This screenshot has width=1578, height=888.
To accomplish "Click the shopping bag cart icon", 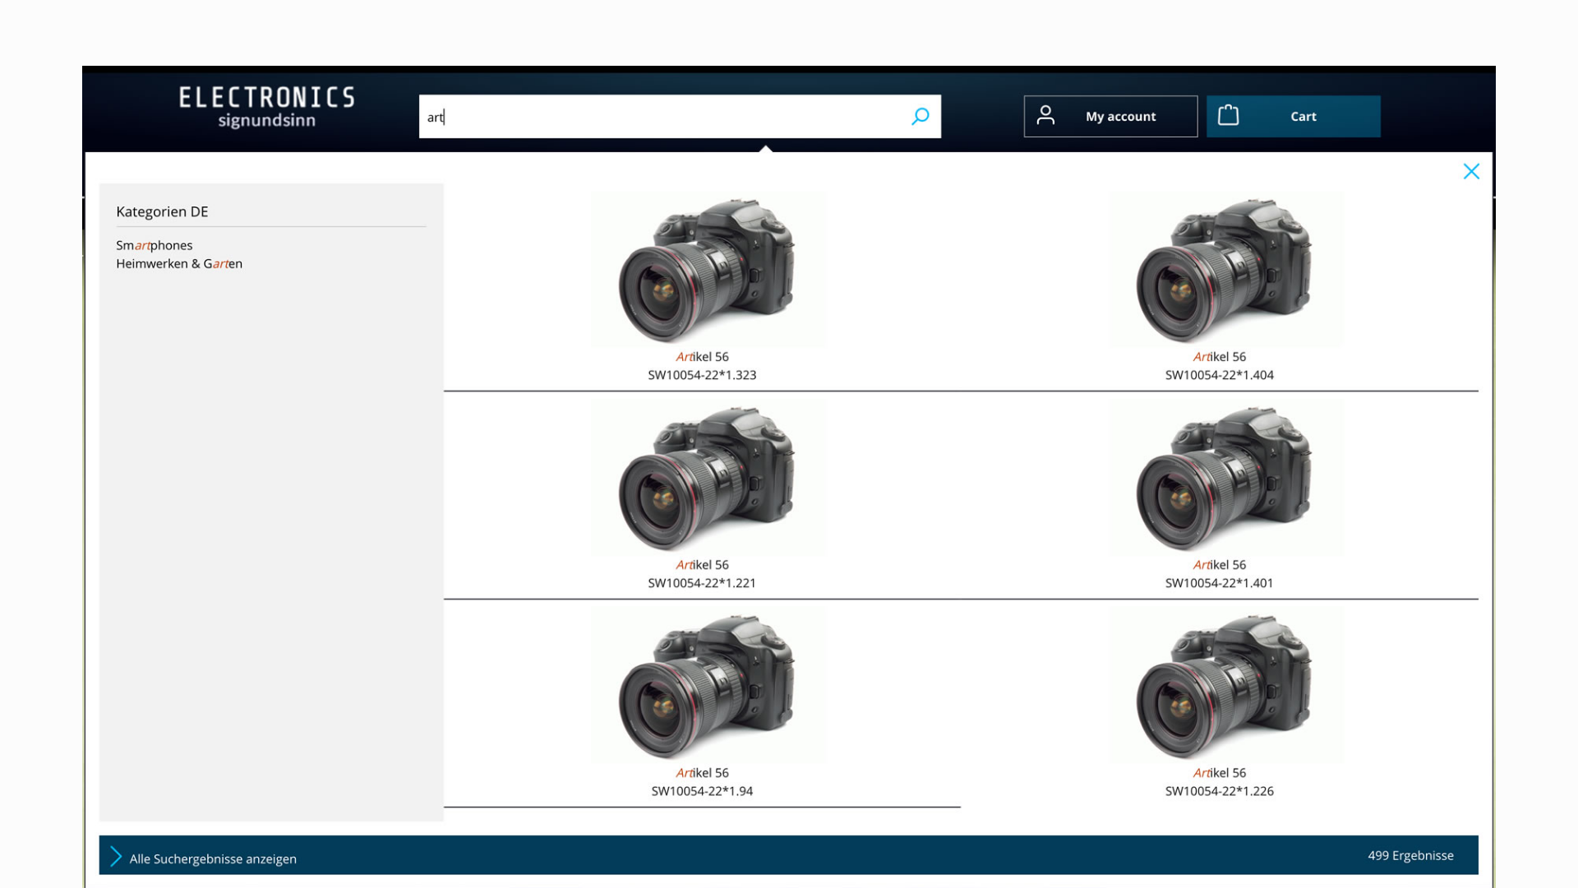I will coord(1228,115).
